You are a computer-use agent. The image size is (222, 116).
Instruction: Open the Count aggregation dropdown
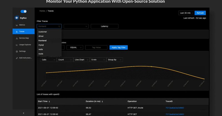(65, 60)
